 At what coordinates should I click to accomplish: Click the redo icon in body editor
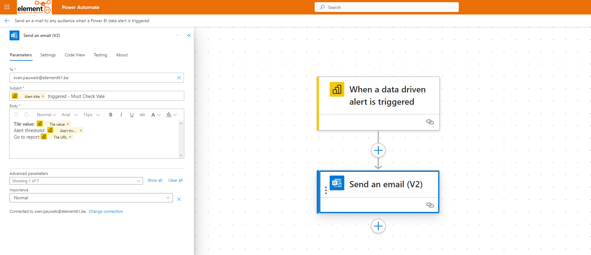tap(26, 115)
